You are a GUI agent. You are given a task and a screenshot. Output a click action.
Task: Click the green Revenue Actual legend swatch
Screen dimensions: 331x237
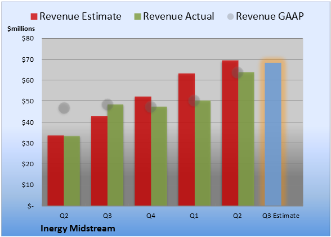(137, 16)
